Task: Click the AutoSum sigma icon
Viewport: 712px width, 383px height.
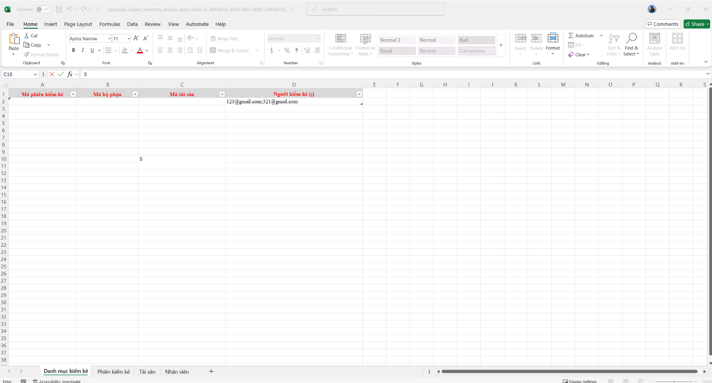Action: (571, 35)
